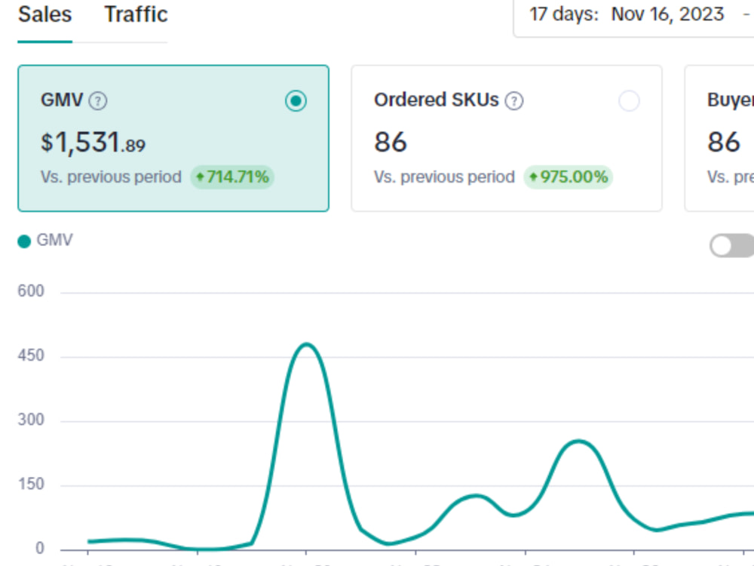This screenshot has height=566, width=754.
Task: Click the Ordered SKUs help icon
Action: 514,101
